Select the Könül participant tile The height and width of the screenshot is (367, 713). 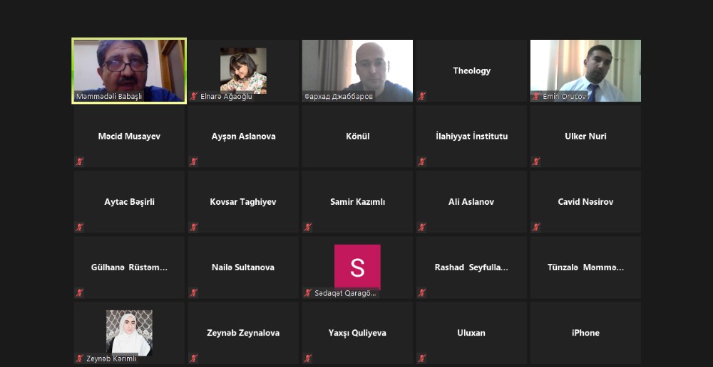[357, 136]
